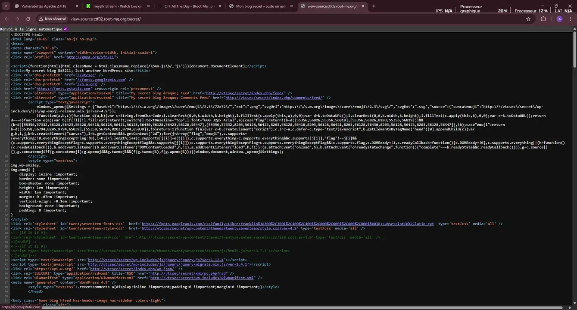Click the html lang="en-US" line
This screenshot has width=577, height=310.
[53, 39]
